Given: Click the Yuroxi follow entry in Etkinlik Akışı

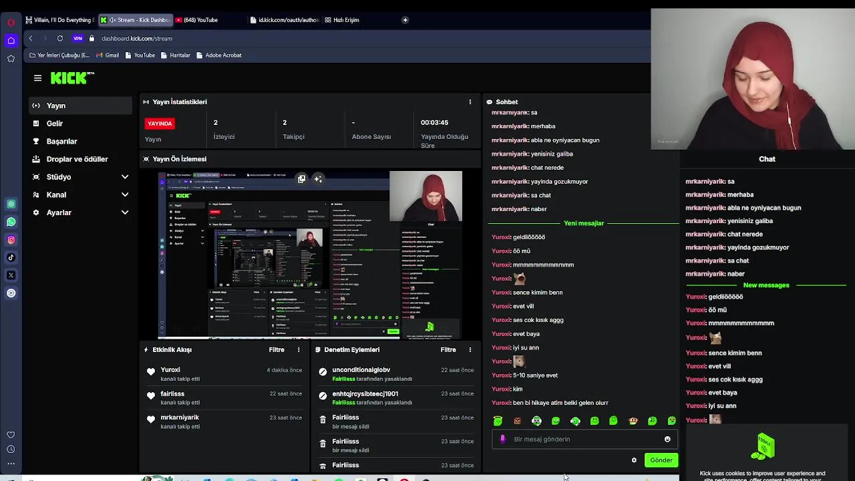Looking at the screenshot, I should (x=224, y=374).
